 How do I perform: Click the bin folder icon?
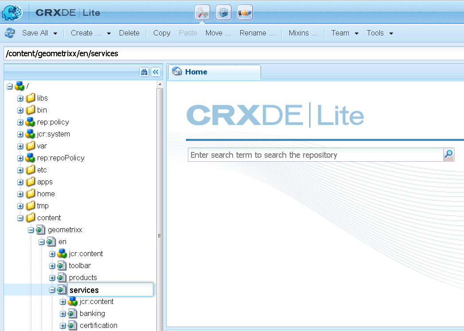point(31,110)
